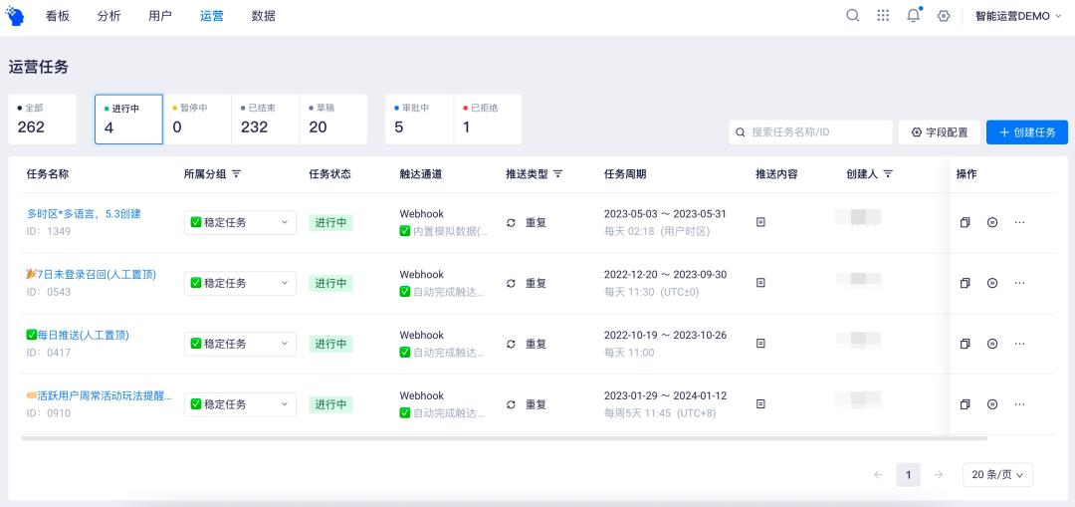Open task 7日未登录召回(人工置顶)

[x=92, y=275]
